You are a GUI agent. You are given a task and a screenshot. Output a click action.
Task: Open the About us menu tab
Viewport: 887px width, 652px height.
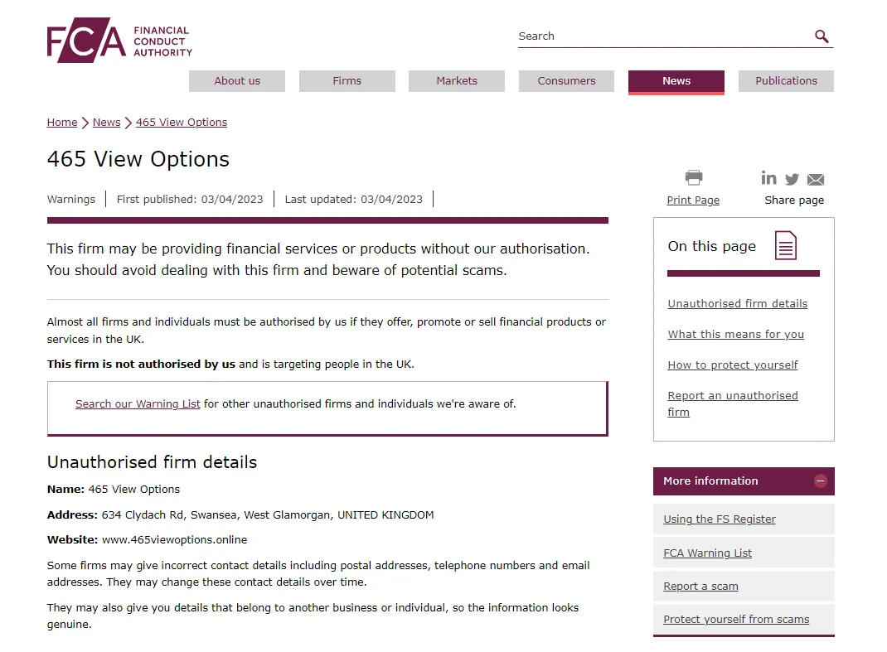237,81
